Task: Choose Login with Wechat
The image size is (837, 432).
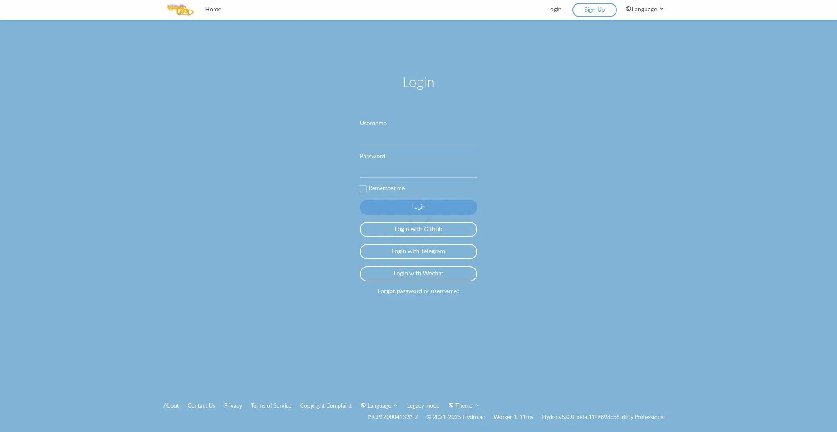Action: 418,274
